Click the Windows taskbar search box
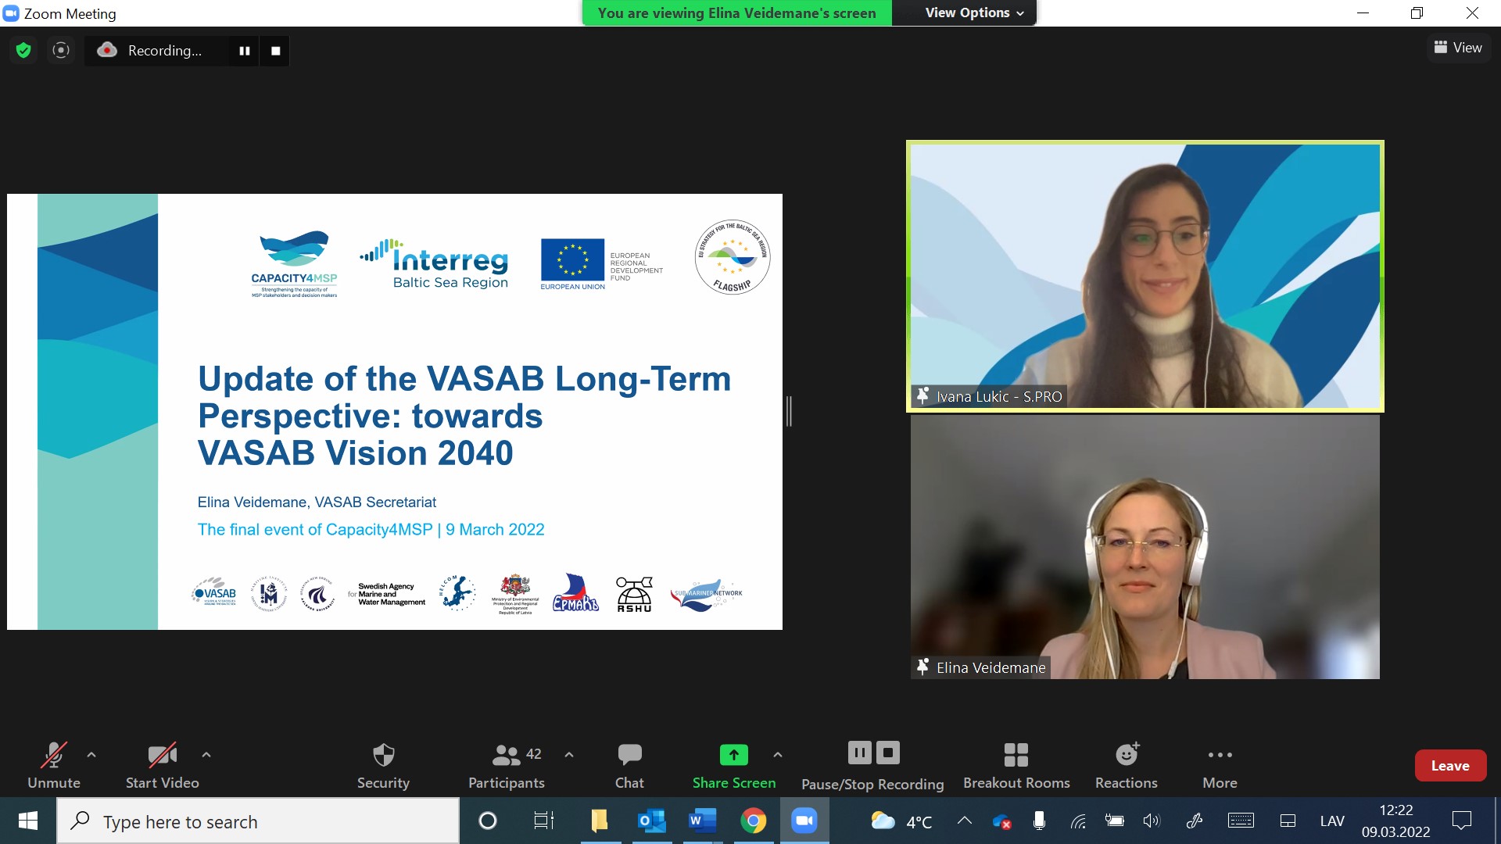Viewport: 1501px width, 844px height. 258,821
